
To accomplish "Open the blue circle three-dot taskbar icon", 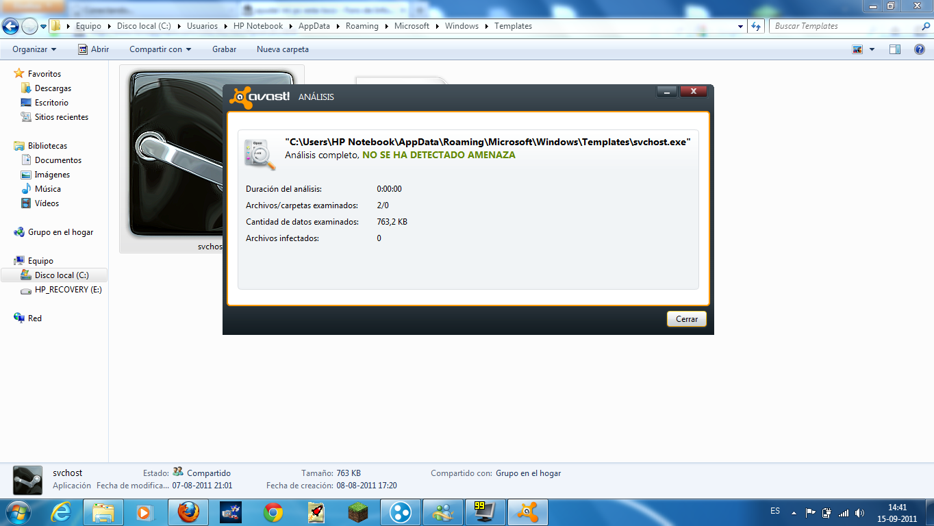I will (401, 512).
